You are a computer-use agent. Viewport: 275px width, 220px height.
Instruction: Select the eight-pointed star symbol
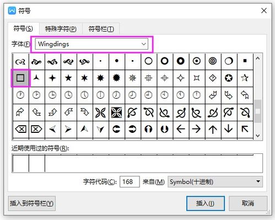[100, 78]
